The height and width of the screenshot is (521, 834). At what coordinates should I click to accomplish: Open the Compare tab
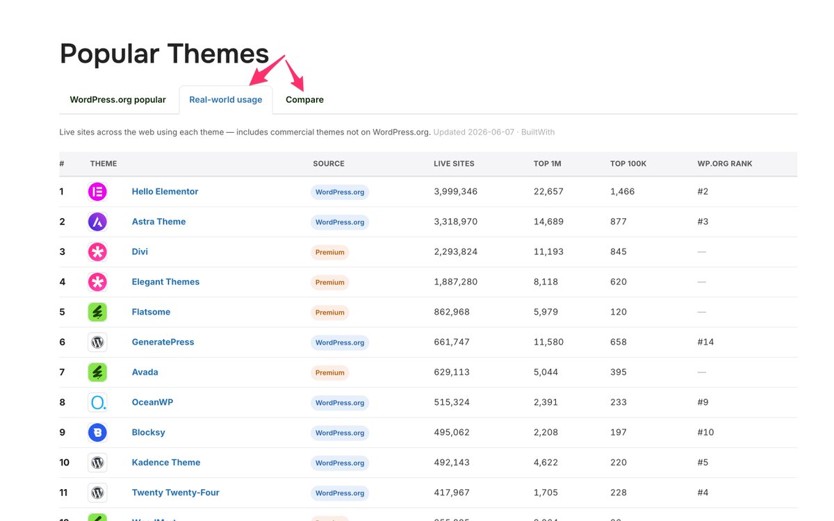click(304, 99)
